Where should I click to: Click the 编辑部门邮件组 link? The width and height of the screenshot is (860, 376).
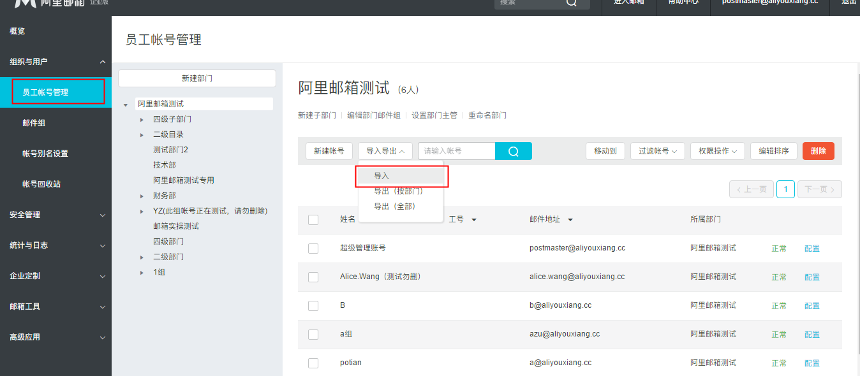coord(374,115)
